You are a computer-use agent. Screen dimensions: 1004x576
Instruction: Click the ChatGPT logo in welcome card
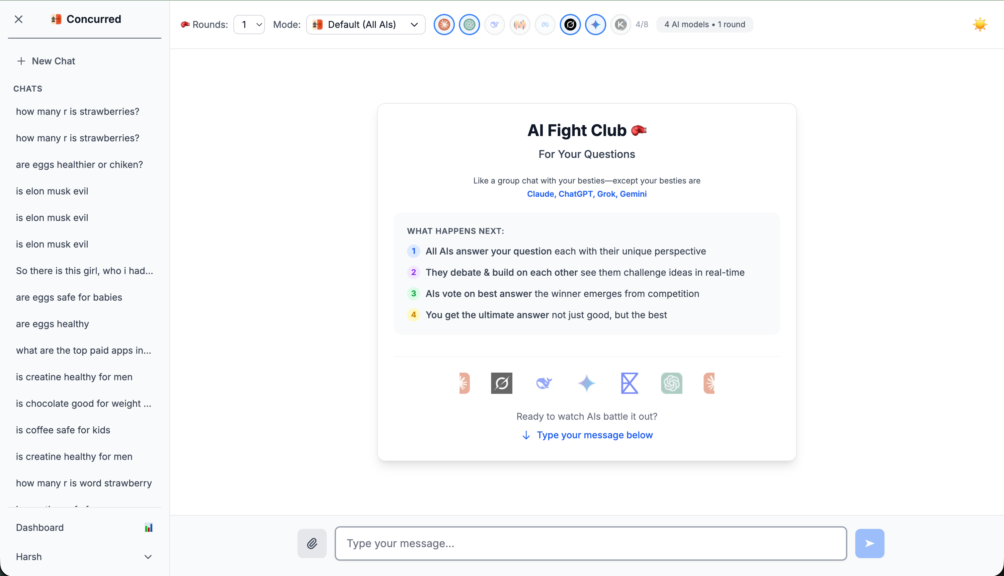click(671, 383)
